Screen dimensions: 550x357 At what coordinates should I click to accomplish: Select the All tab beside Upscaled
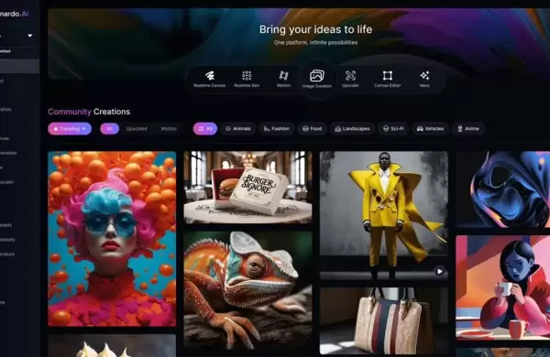[109, 128]
